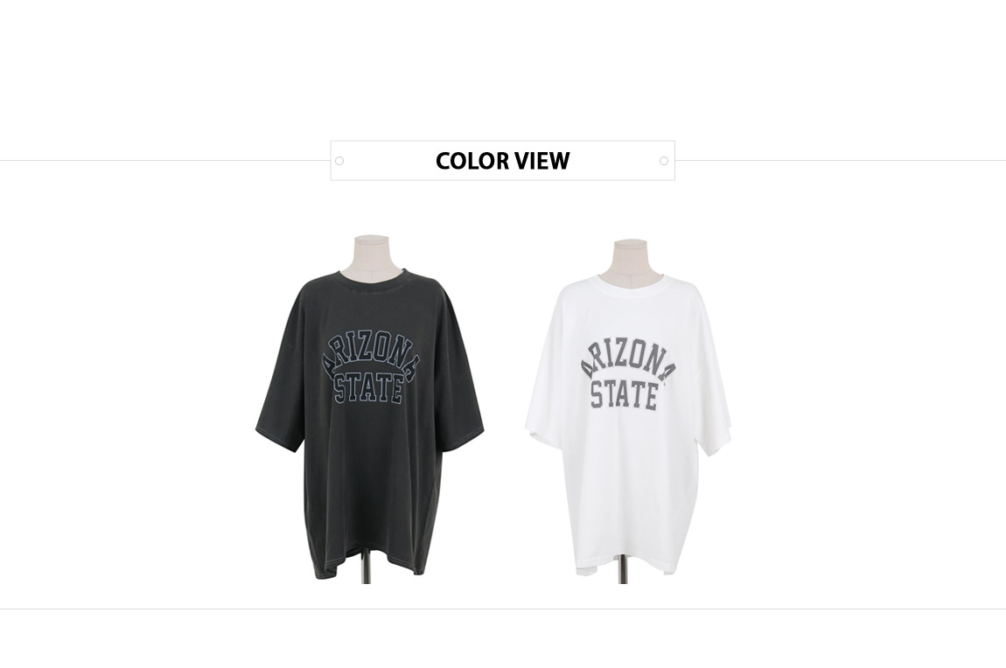Image resolution: width=1006 pixels, height=668 pixels.
Task: Click the COLOR VIEW heading text
Action: coord(502,161)
